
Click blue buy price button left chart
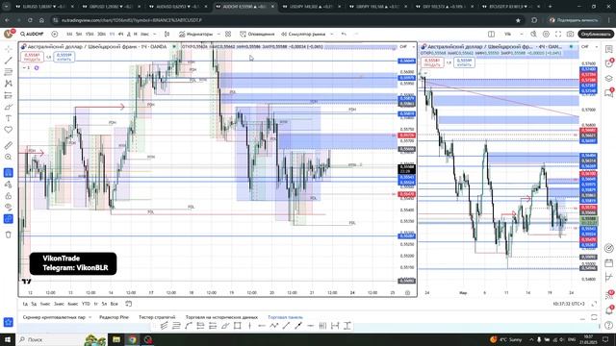tap(64, 57)
